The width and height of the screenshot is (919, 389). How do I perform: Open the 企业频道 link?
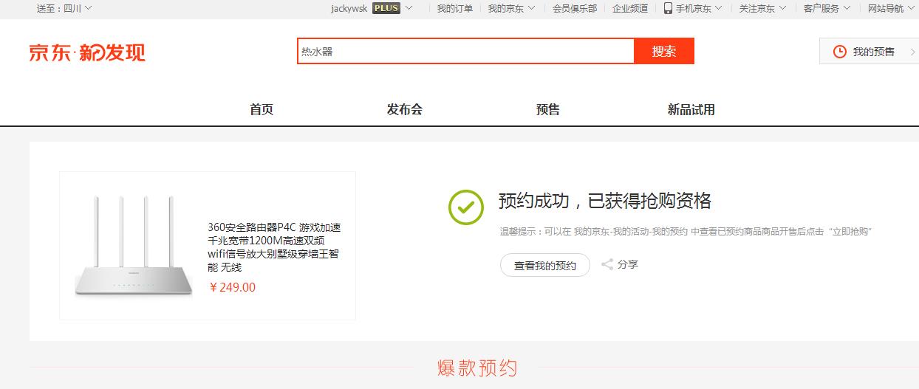pyautogui.click(x=630, y=8)
